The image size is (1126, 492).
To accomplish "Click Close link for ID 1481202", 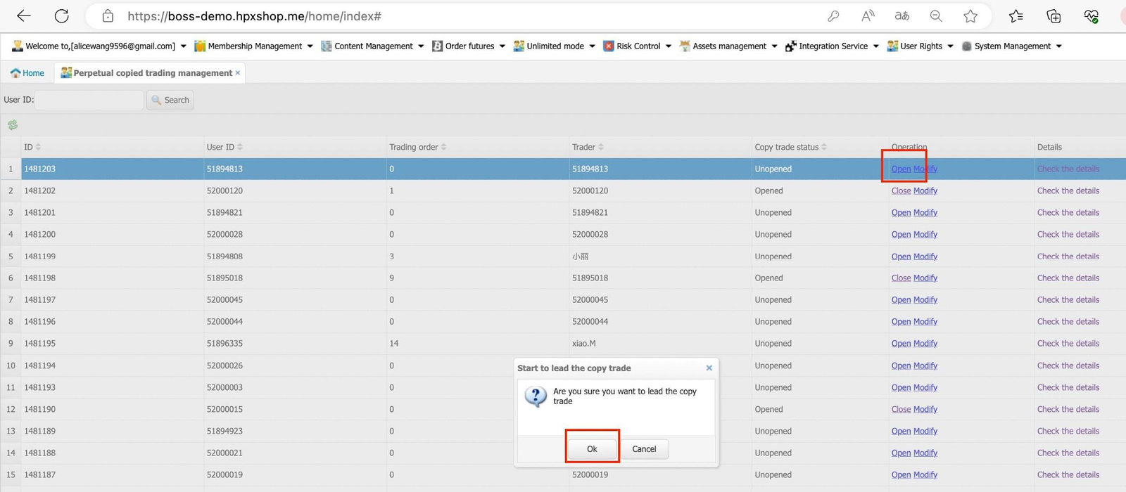I will coord(901,190).
